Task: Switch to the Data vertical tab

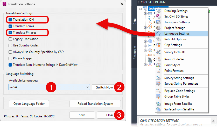Action: pyautogui.click(x=135, y=21)
